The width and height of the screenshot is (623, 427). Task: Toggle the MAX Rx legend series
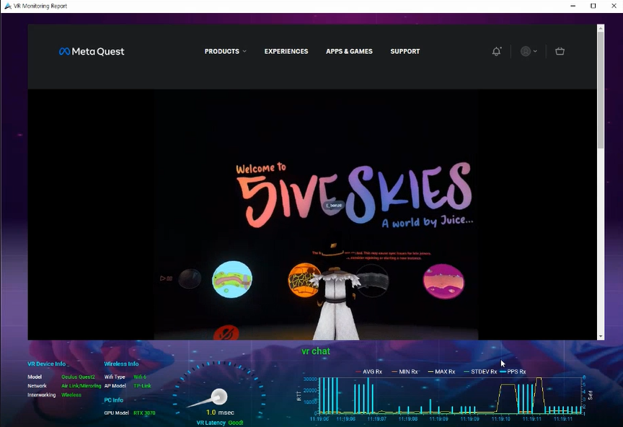pyautogui.click(x=441, y=371)
